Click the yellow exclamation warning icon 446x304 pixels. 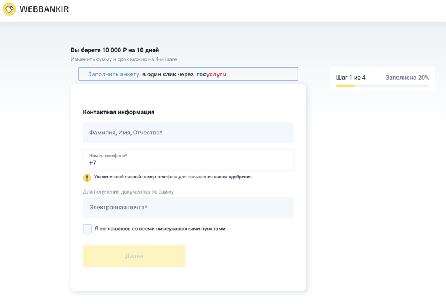(87, 178)
